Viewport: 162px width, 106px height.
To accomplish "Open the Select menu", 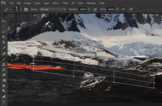I will tap(56, 3).
